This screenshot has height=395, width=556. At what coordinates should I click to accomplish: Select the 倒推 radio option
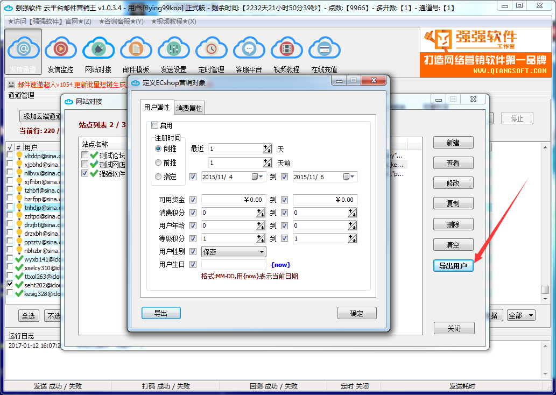(x=158, y=149)
